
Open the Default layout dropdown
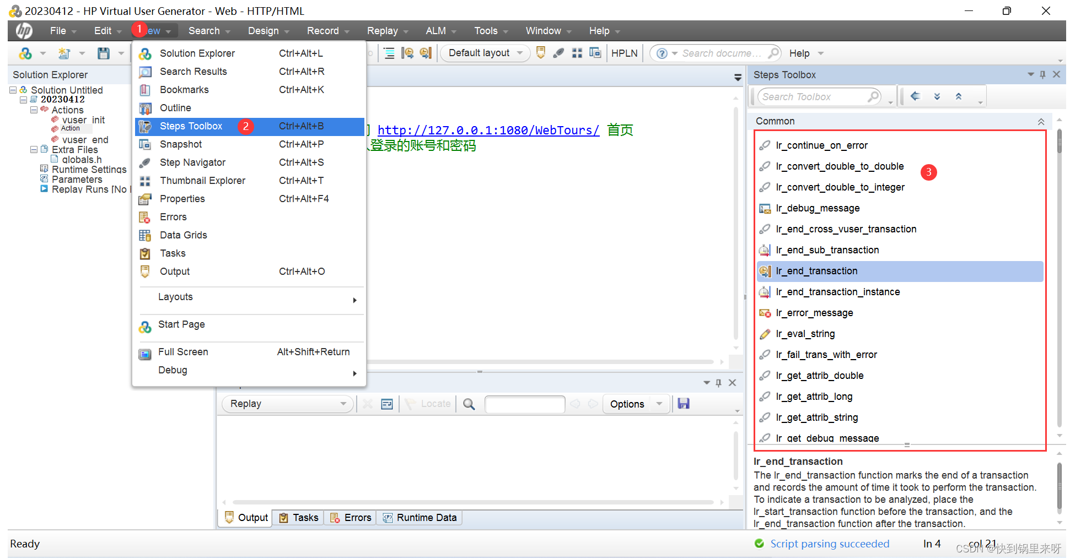pyautogui.click(x=485, y=53)
